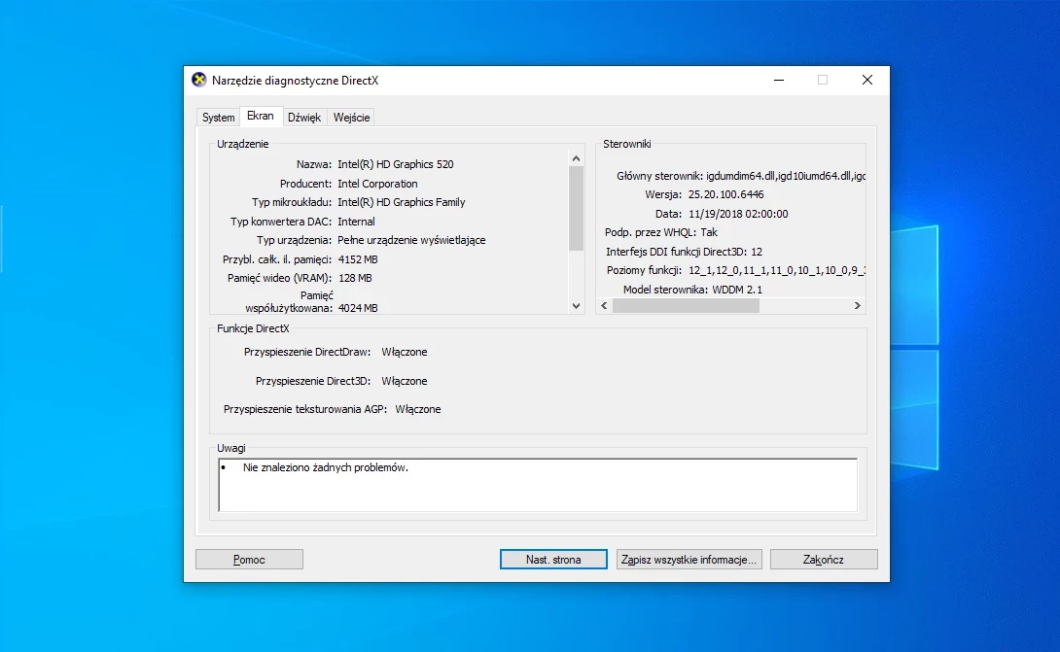
Task: Go to the Wejście tab
Action: [x=351, y=118]
